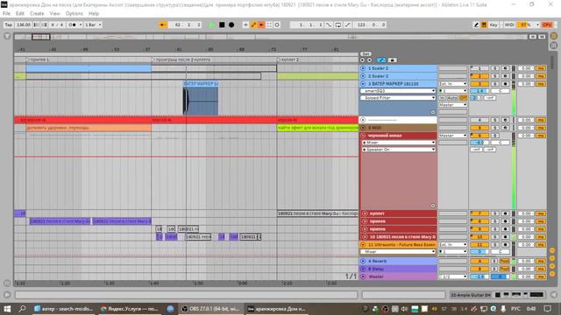The image size is (561, 315).
Task: Open the Master track 1/2 output dropdown
Action: point(453,276)
